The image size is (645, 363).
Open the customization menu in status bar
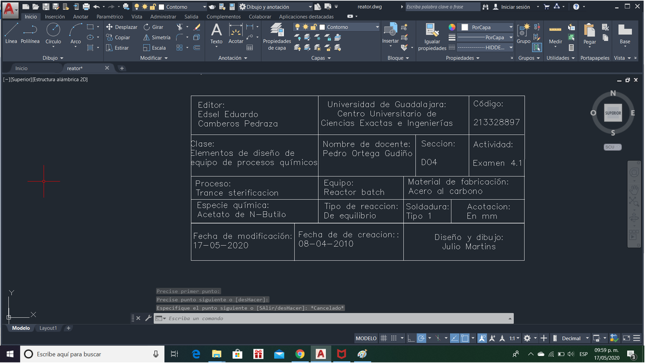(x=637, y=338)
